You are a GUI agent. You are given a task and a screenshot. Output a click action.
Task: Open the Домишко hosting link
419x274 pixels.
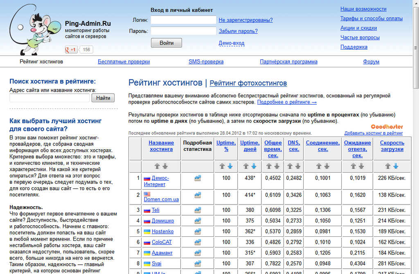pyautogui.click(x=163, y=221)
